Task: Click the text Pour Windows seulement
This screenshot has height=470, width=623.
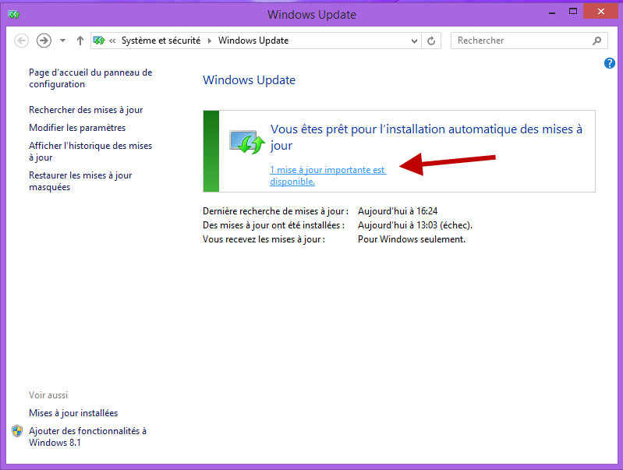Action: pyautogui.click(x=412, y=239)
